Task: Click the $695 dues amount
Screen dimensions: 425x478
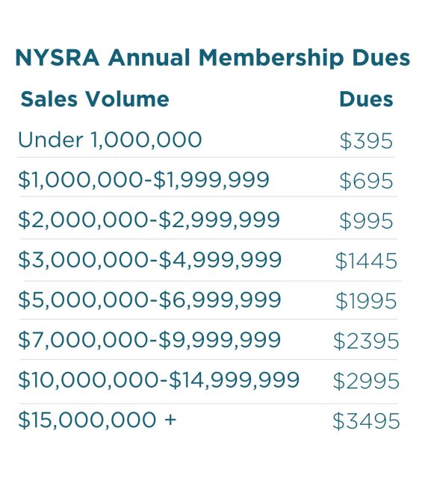Action: pyautogui.click(x=366, y=181)
